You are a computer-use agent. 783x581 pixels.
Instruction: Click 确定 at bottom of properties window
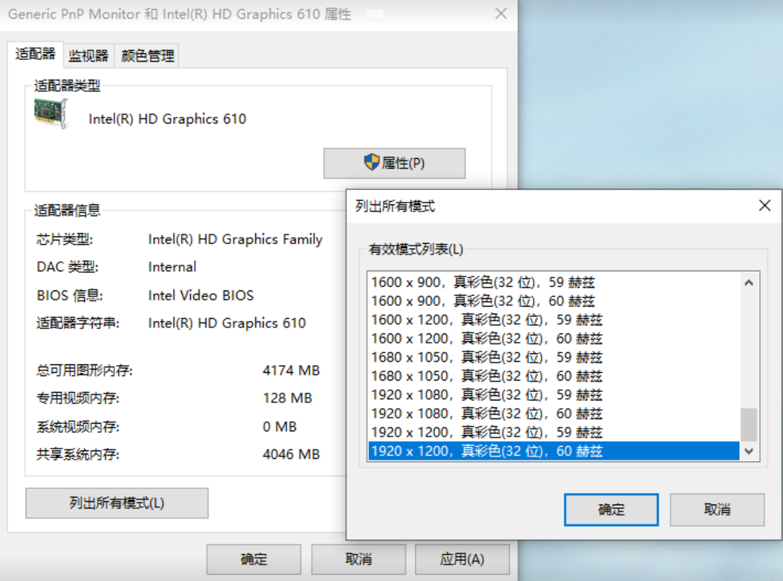click(253, 559)
